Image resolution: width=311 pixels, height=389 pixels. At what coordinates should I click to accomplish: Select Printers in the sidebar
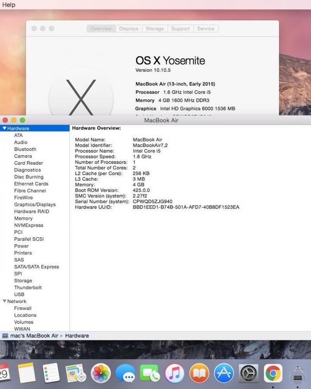(x=23, y=253)
